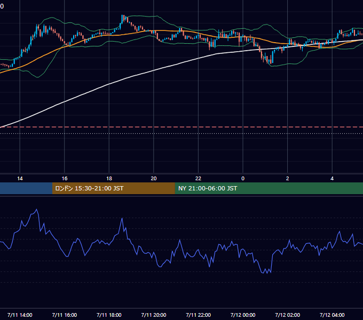The image size is (363, 320).
Task: Click the hour label 22 on time axis
Action: 199,179
